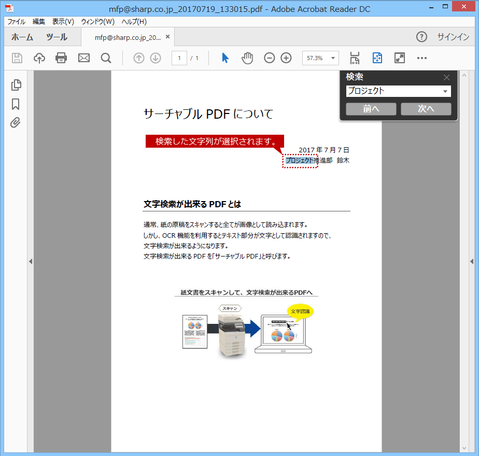Open the ヘルプ(H) menu
479x456 pixels.
tap(134, 22)
